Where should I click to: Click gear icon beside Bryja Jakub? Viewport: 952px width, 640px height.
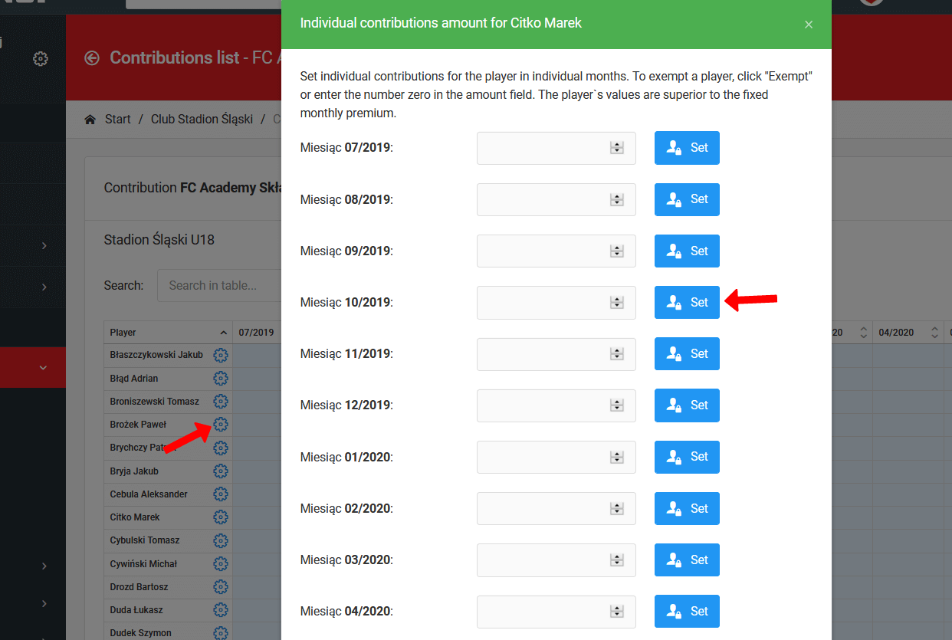coord(221,471)
